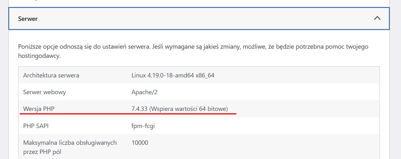The height and width of the screenshot is (159, 401).
Task: Select the Maksymalna liczba obsługiwanych label
Action: pyautogui.click(x=70, y=143)
